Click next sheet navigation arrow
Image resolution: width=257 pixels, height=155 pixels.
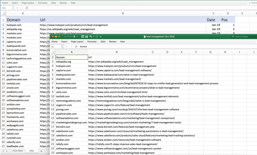click(7, 151)
